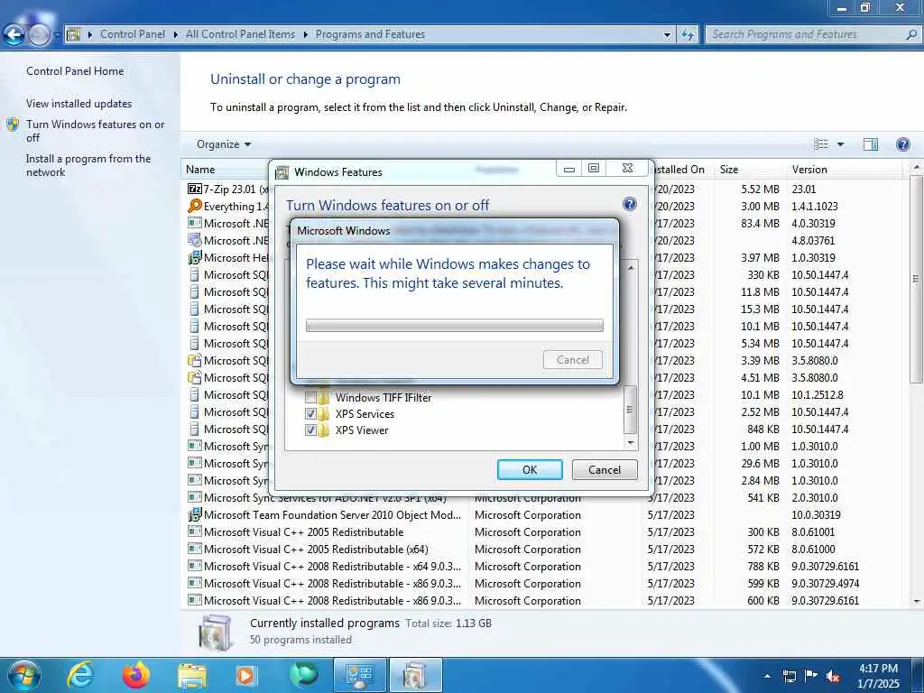Toggle the preview pane icon

[871, 144]
